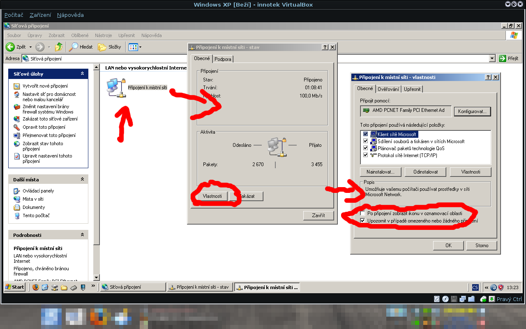
Task: Open Ovládací panely link
Action: tap(38, 191)
